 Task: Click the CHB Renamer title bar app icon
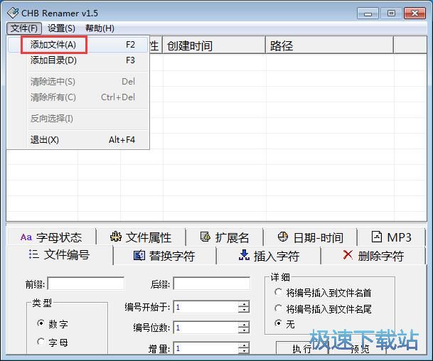[13, 13]
